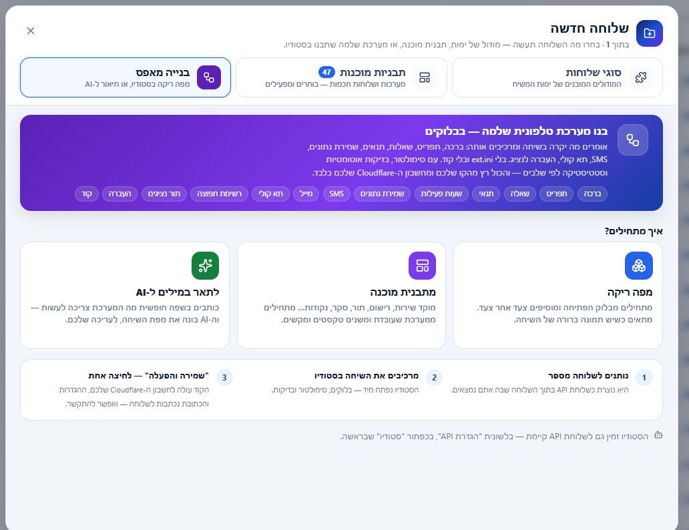Click the תא קולי block chip
Viewport: 689px width, 530px height.
270,194
